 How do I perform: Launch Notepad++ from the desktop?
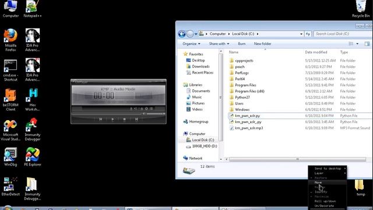33,9
